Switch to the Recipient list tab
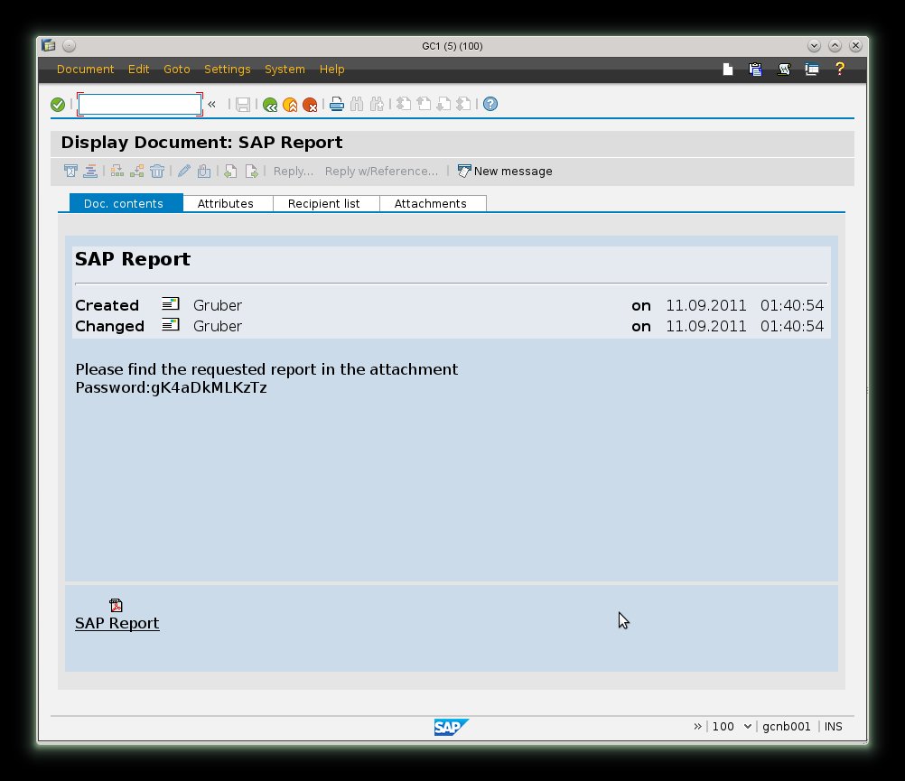Image resolution: width=905 pixels, height=781 pixels. click(323, 204)
